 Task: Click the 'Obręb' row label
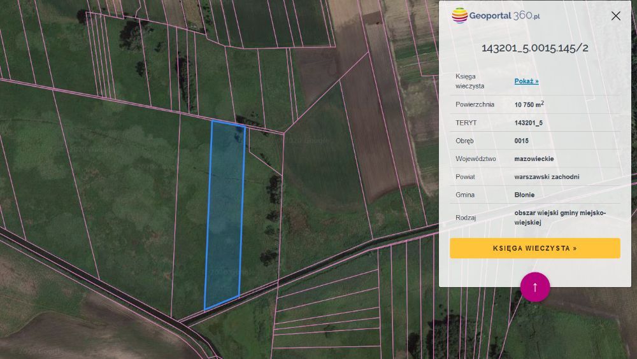(x=464, y=141)
